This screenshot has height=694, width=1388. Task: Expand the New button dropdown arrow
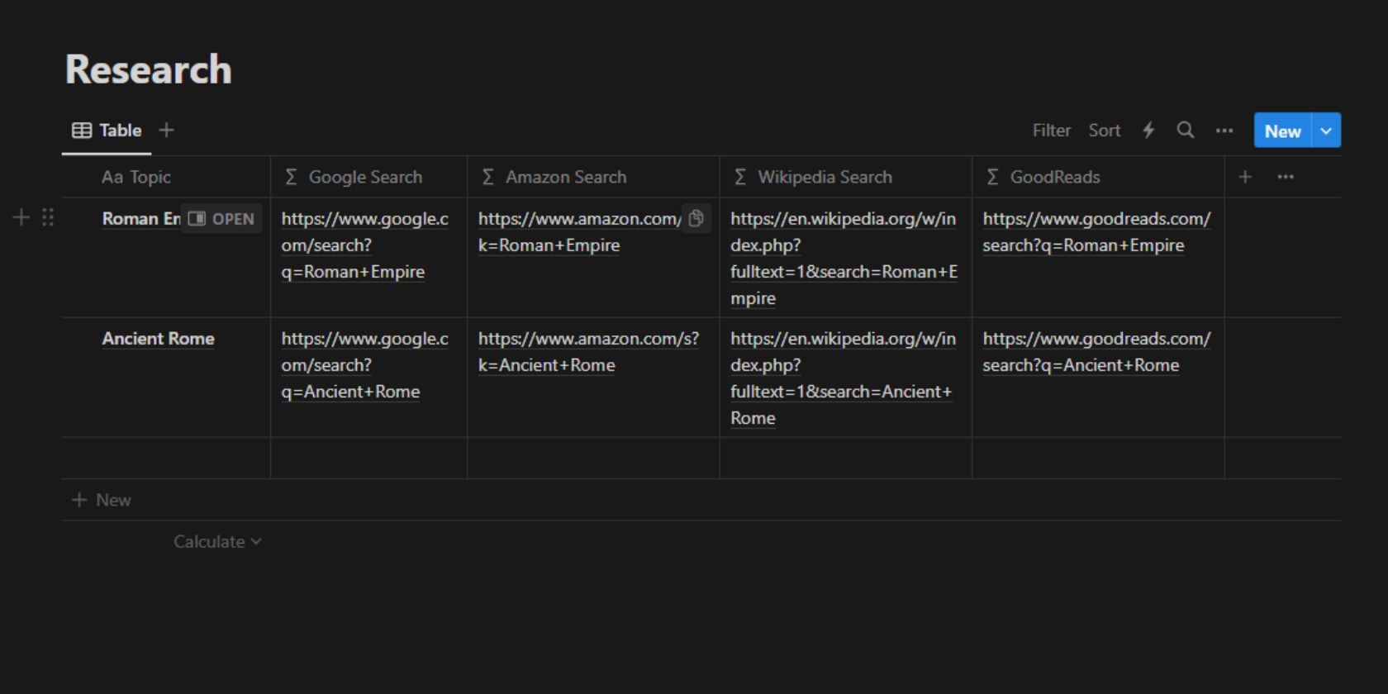click(x=1325, y=131)
